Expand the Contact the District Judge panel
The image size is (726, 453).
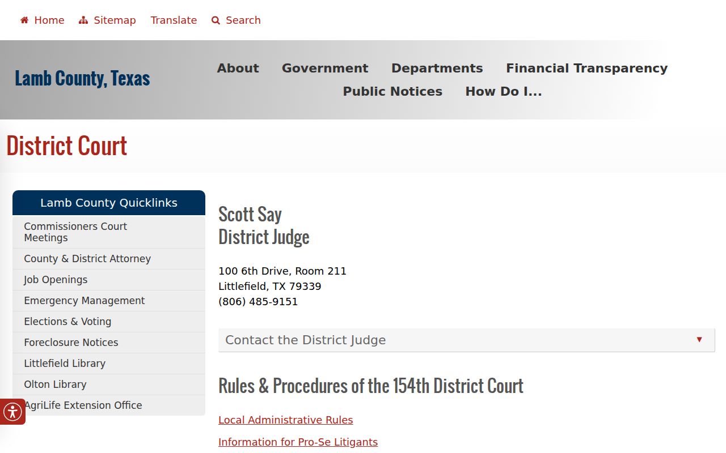point(466,340)
